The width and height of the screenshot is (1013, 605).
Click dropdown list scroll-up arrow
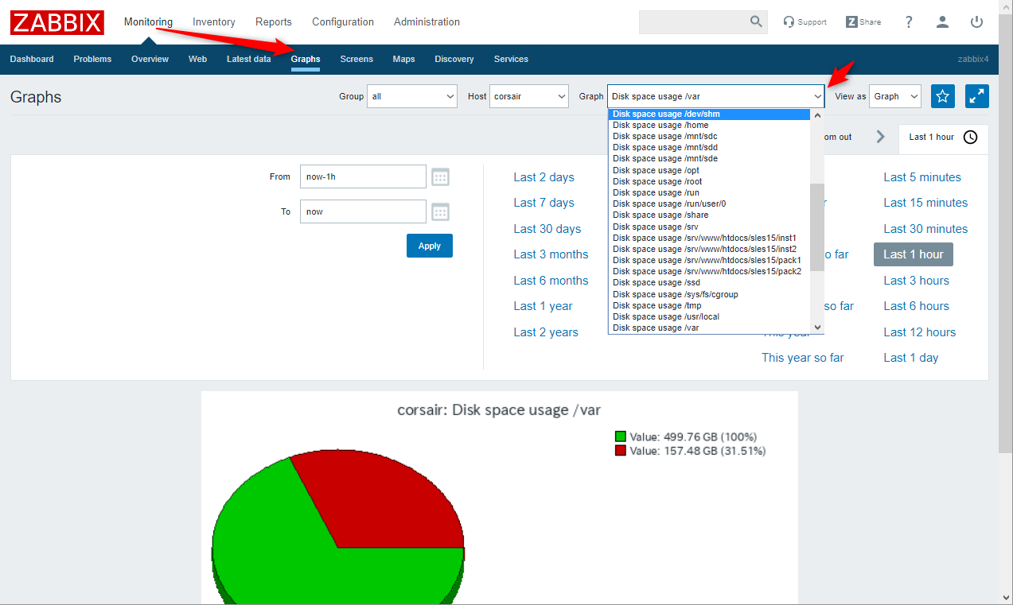pyautogui.click(x=817, y=114)
